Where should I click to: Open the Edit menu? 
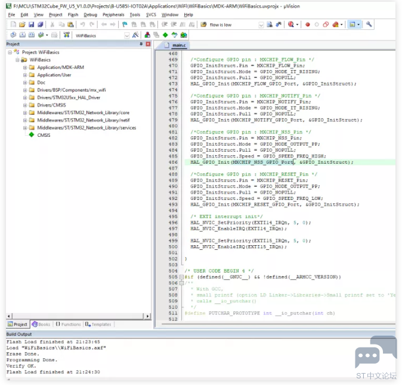click(24, 15)
